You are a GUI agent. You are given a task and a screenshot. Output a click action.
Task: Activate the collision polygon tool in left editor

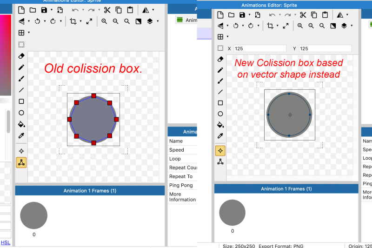pos(21,162)
